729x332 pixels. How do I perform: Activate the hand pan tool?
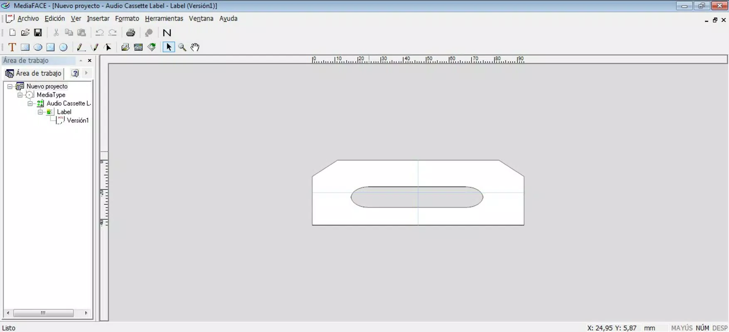tap(195, 47)
